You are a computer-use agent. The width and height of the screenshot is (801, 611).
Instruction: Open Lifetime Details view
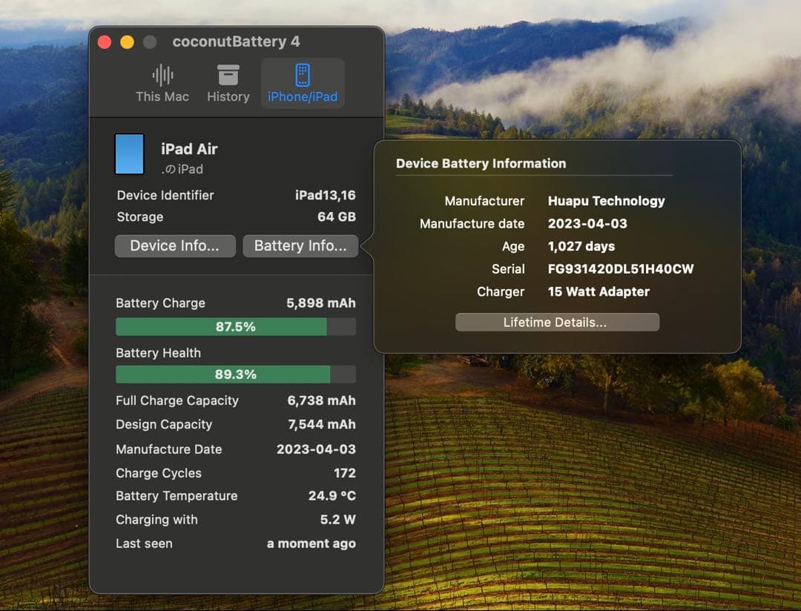point(556,321)
